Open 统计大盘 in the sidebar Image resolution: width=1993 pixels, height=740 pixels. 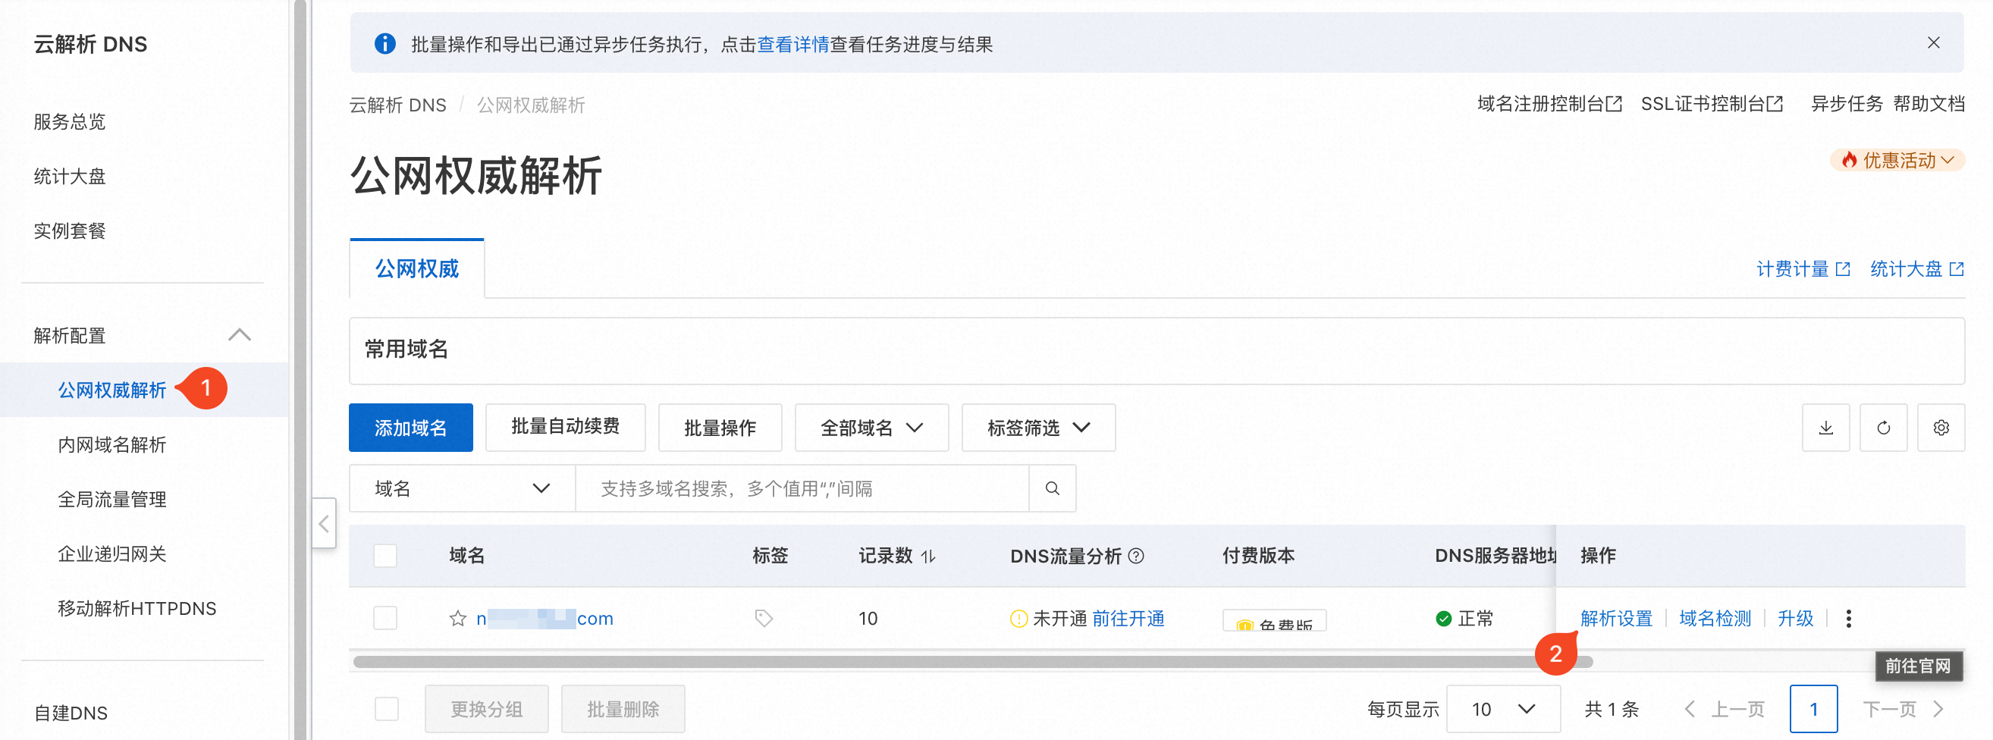(x=70, y=177)
